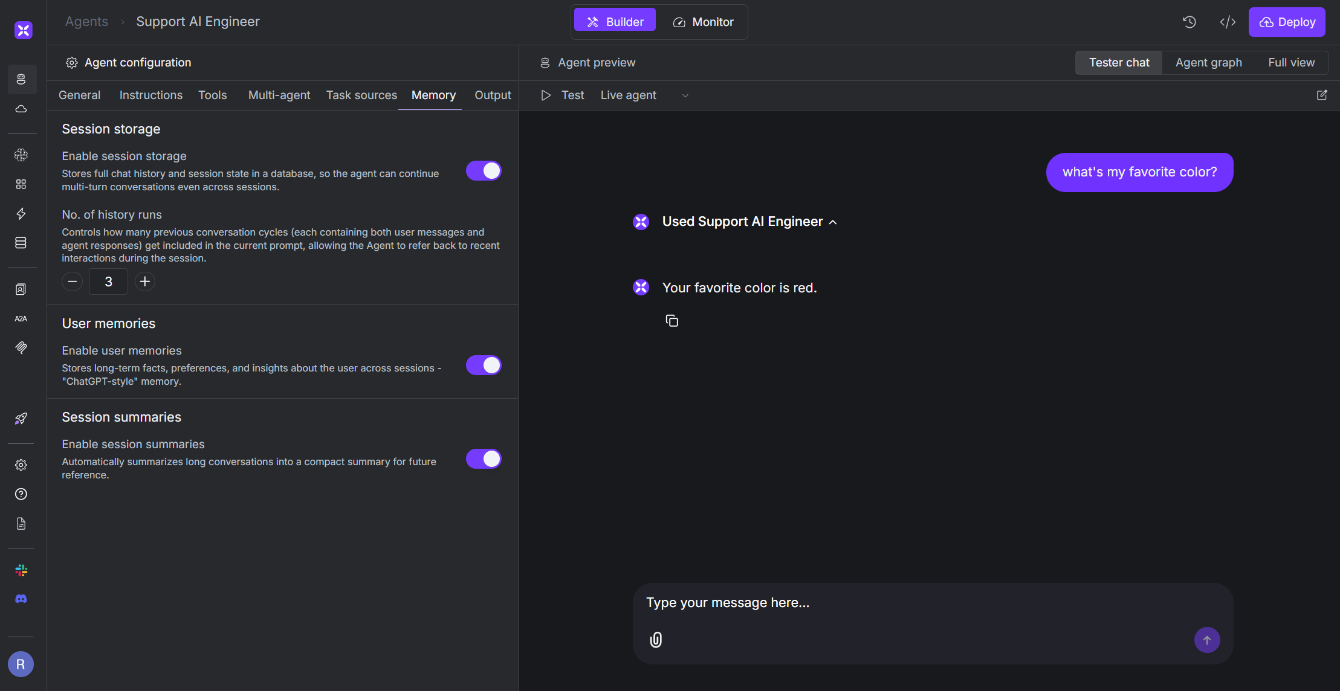The image size is (1340, 691).
Task: Open the Task sources configuration tab
Action: coord(361,95)
